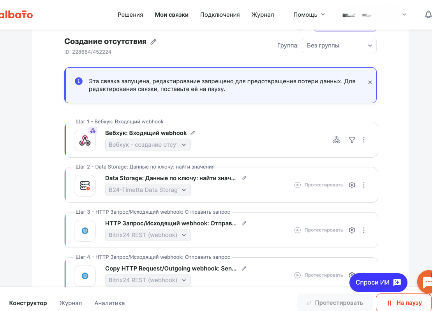Open the webhook connections icon on Step 1

point(337,140)
